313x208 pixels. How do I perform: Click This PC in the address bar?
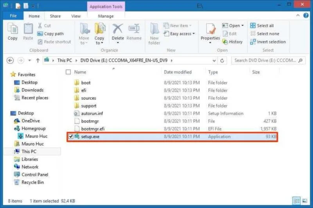pyautogui.click(x=65, y=60)
